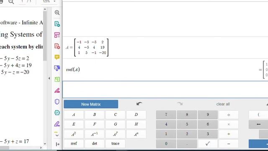
Task: Open the yellow Comment tool icon
Action: tap(57, 57)
